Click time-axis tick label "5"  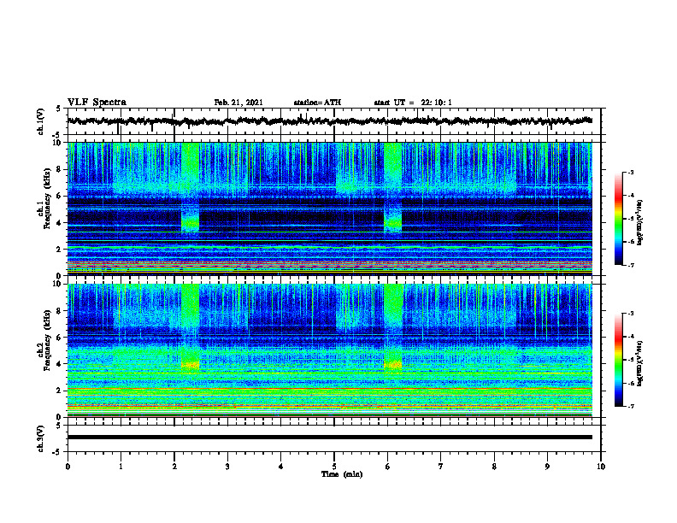(334, 467)
